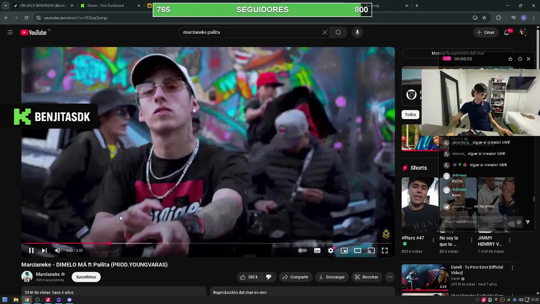Screen dimensions: 540x304
Task: Open the Chrome three-dot menu
Action: coord(534,18)
